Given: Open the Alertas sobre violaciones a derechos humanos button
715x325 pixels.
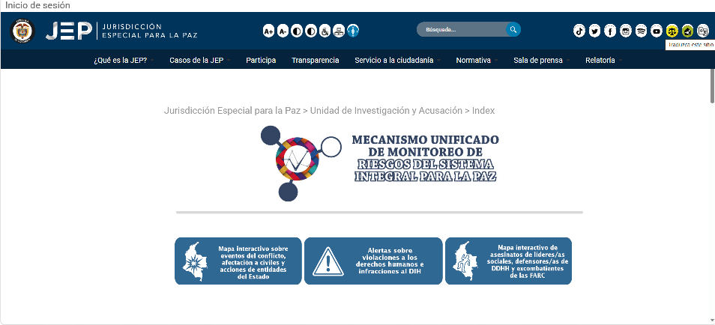Looking at the screenshot, I should (373, 261).
